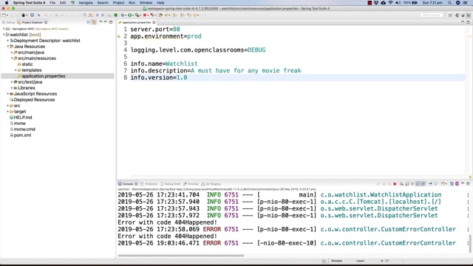Open the File menu
Viewport: 473px width, 266px height.
click(x=52, y=3)
